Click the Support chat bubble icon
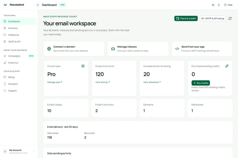This screenshot has height=158, width=238. click(x=5, y=90)
